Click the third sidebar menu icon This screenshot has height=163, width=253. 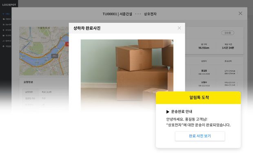4,24
